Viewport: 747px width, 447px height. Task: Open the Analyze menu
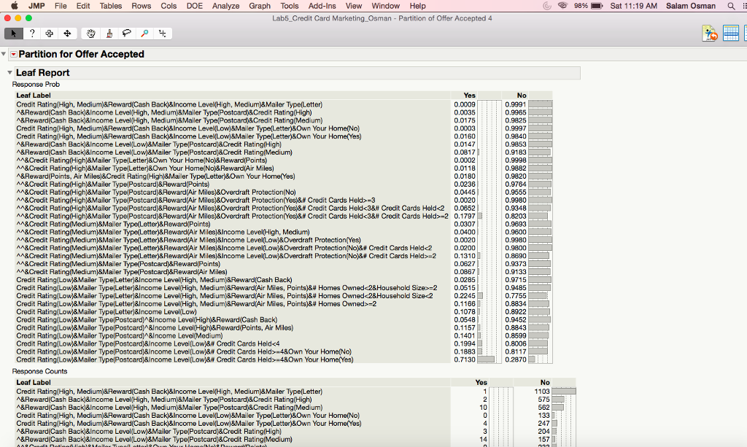[x=226, y=6]
